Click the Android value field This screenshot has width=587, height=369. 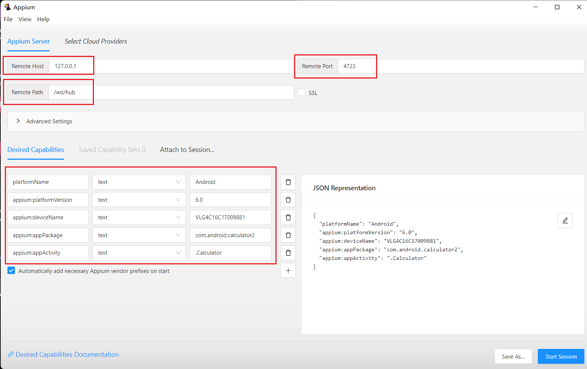point(230,182)
